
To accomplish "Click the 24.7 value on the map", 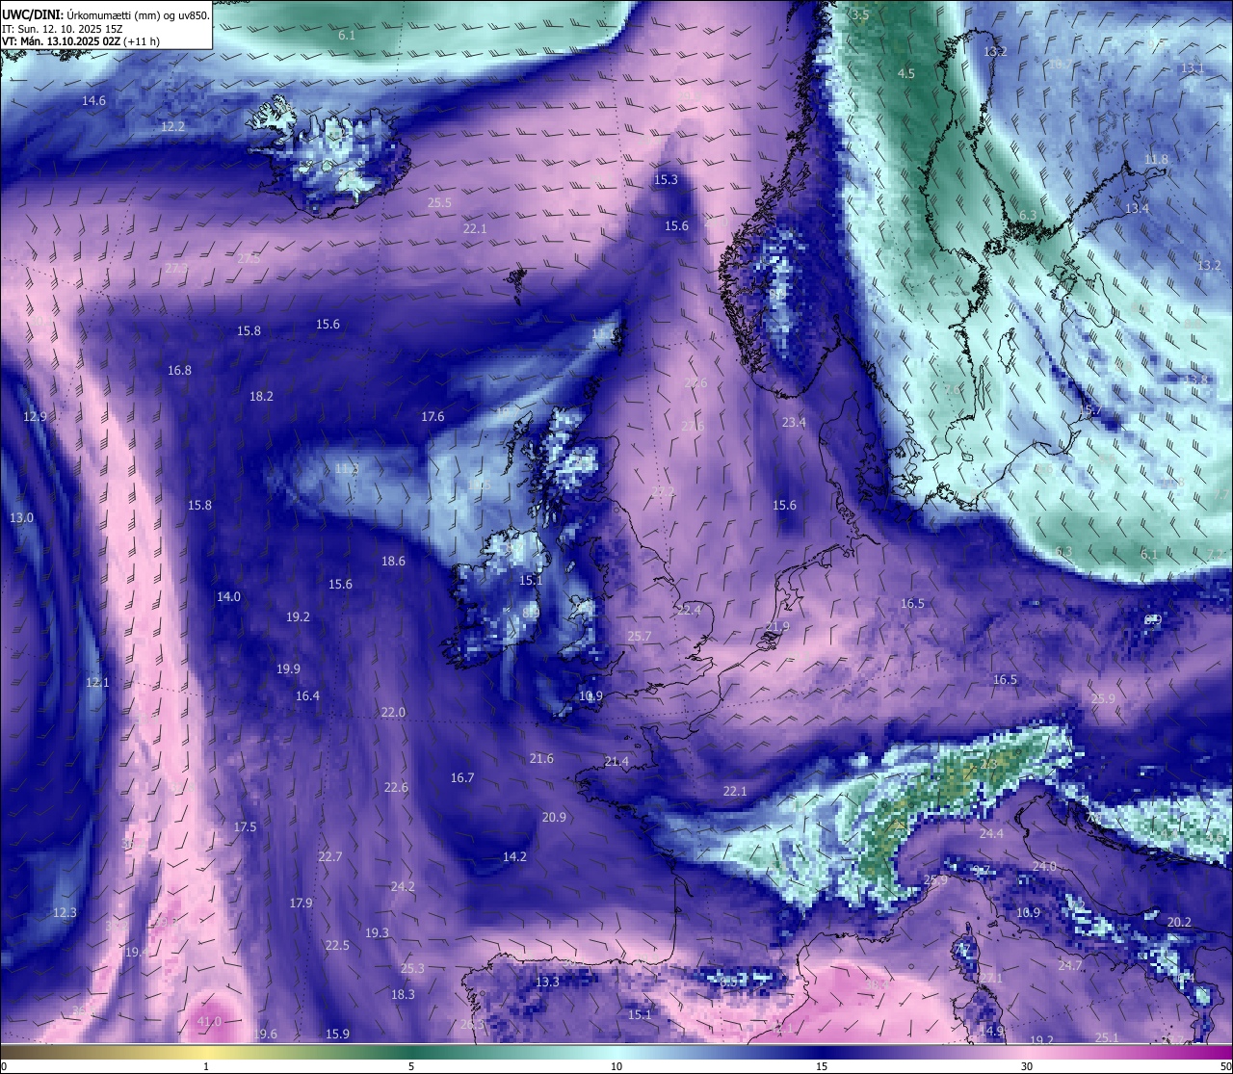I will (1070, 964).
